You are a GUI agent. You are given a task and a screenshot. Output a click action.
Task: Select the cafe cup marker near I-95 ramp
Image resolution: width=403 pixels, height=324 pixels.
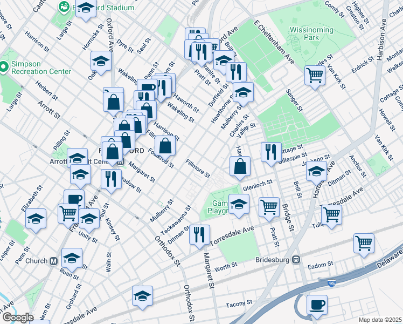point(317,307)
